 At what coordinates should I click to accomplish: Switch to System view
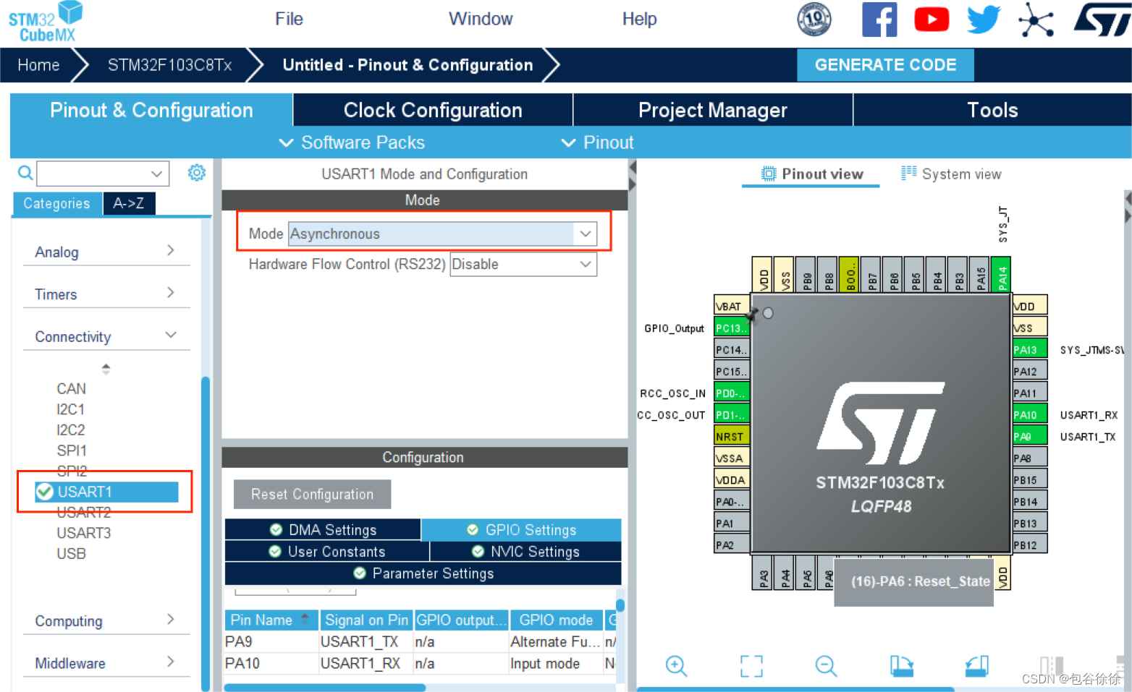[x=951, y=174]
